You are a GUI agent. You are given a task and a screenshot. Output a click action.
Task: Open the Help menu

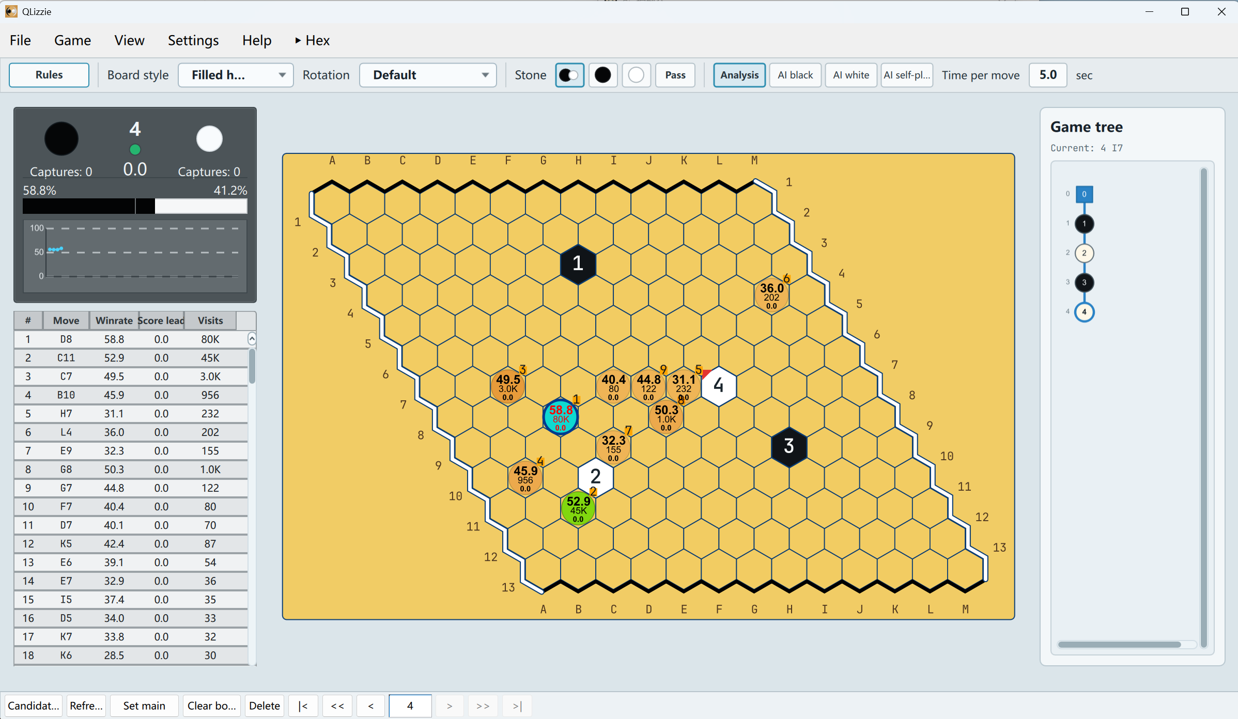click(257, 40)
